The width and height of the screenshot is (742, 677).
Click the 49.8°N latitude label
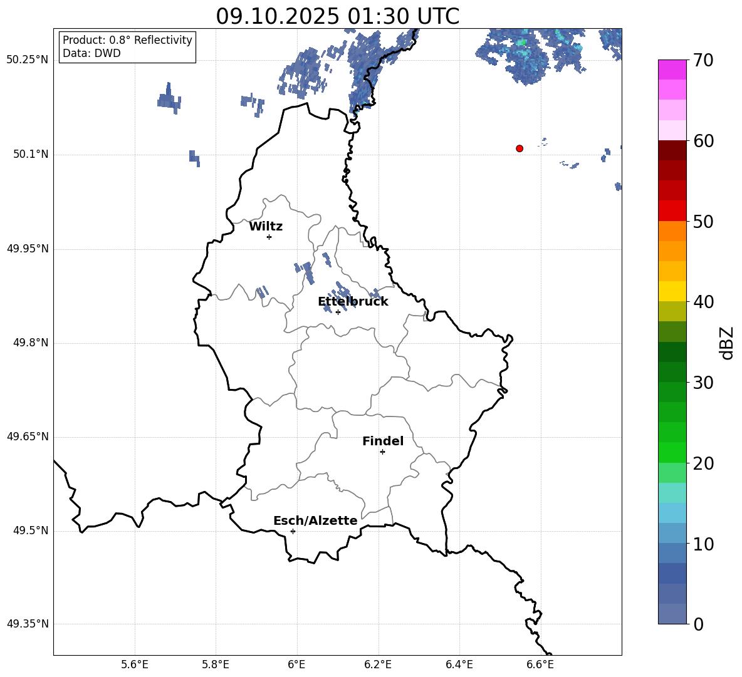pos(31,343)
